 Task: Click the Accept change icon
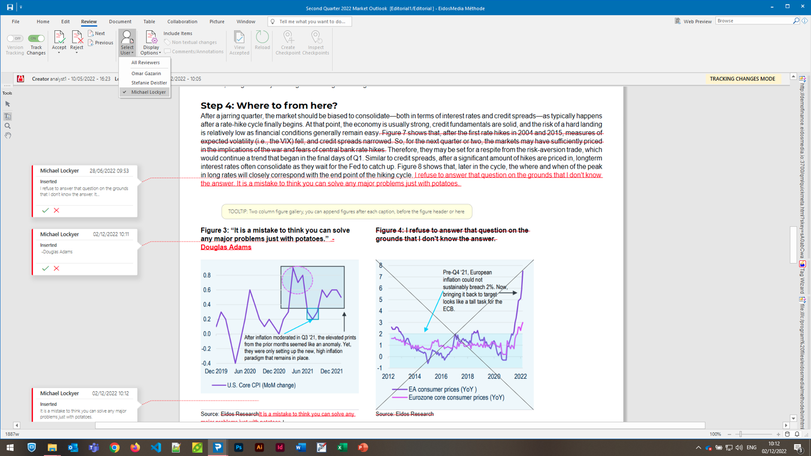coord(59,37)
